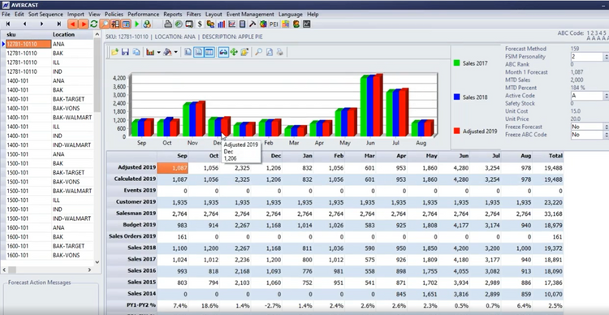The width and height of the screenshot is (609, 315).
Task: Click the print preview icon in chart toolbar
Action: pyautogui.click(x=269, y=52)
